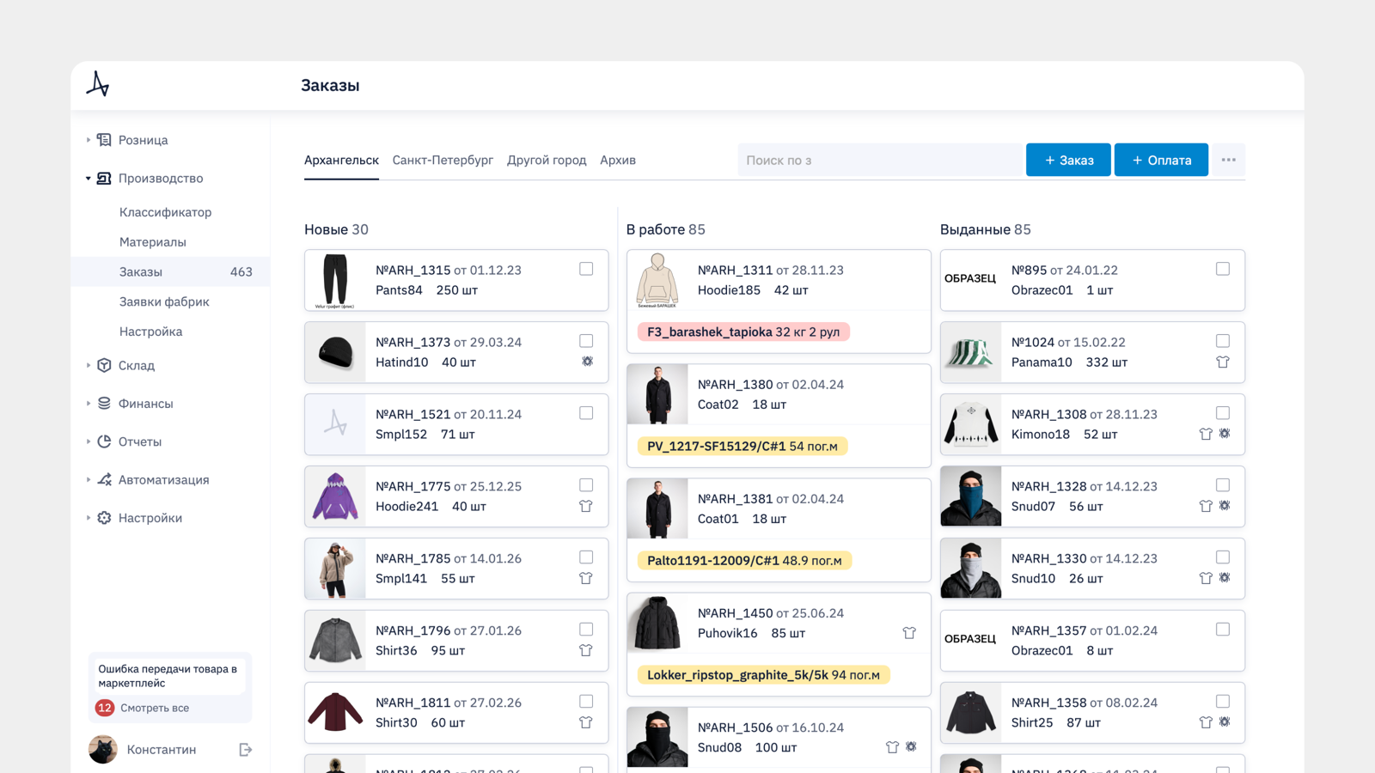Select the checkbox on order ARH_1775
The image size is (1375, 773).
pos(586,485)
